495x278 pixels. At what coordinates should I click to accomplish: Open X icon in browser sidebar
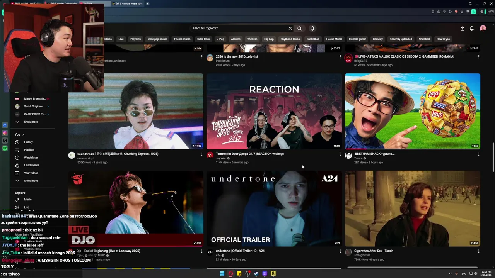click(x=5, y=141)
